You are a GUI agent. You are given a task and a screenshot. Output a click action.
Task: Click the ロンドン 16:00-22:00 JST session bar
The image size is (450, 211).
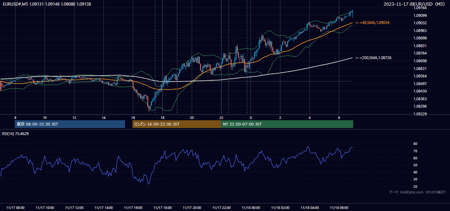point(176,124)
